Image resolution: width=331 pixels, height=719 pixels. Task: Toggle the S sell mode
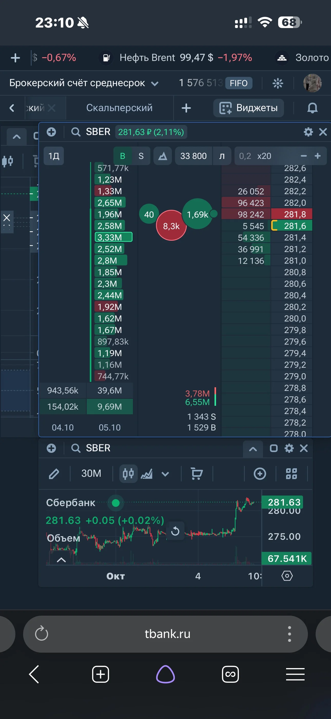tap(141, 156)
